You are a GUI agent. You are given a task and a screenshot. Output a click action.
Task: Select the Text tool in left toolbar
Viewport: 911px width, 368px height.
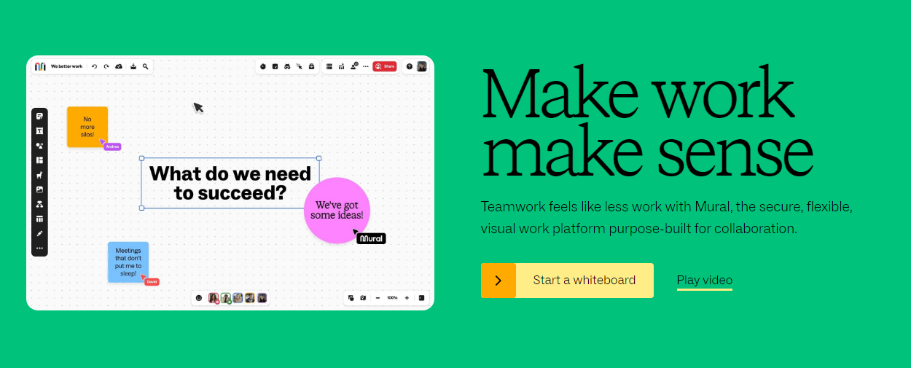coord(39,130)
